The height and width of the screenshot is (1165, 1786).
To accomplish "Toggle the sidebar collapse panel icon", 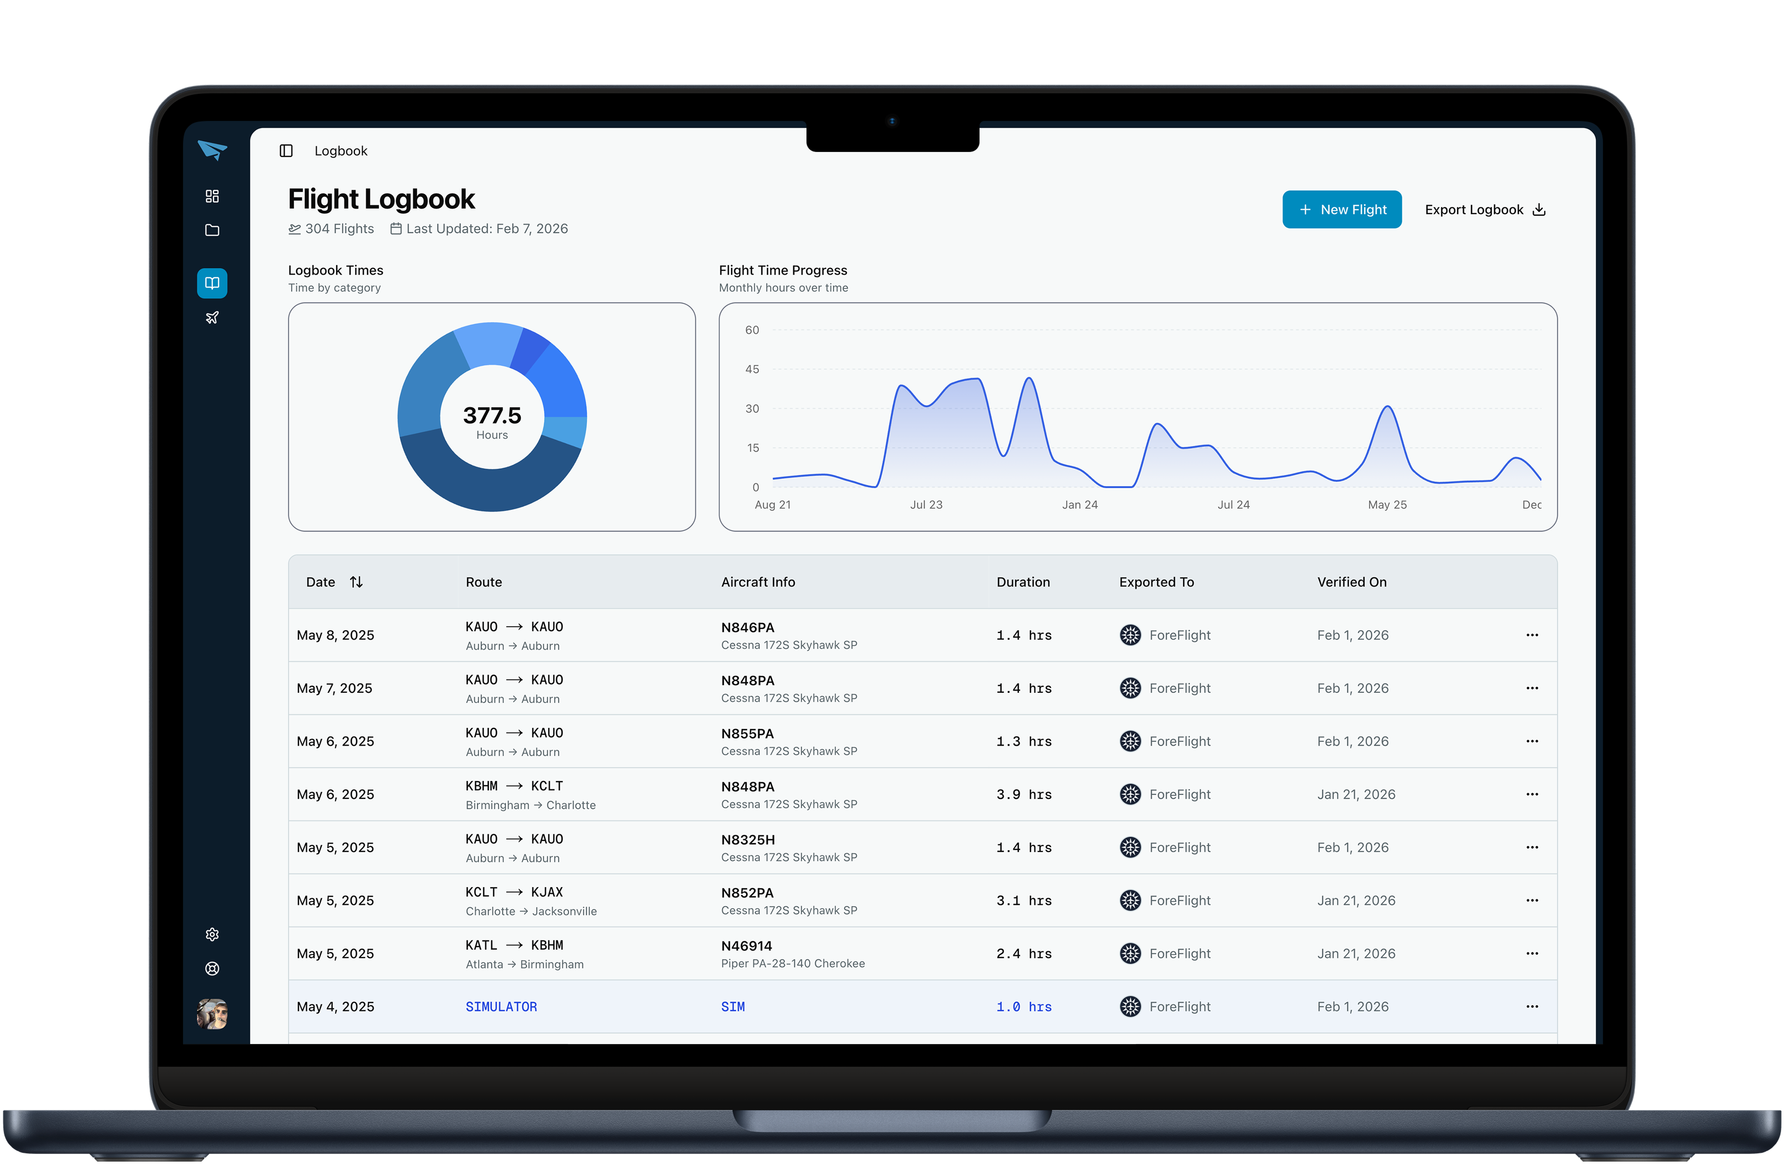I will 287,150.
